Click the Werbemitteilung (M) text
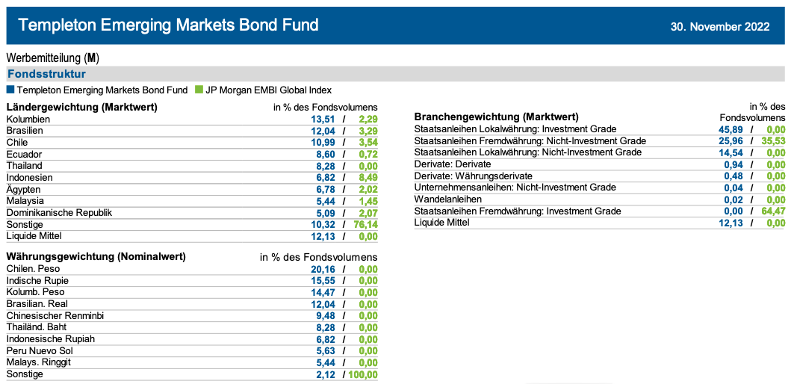Image resolution: width=797 pixels, height=384 pixels. tap(52, 58)
